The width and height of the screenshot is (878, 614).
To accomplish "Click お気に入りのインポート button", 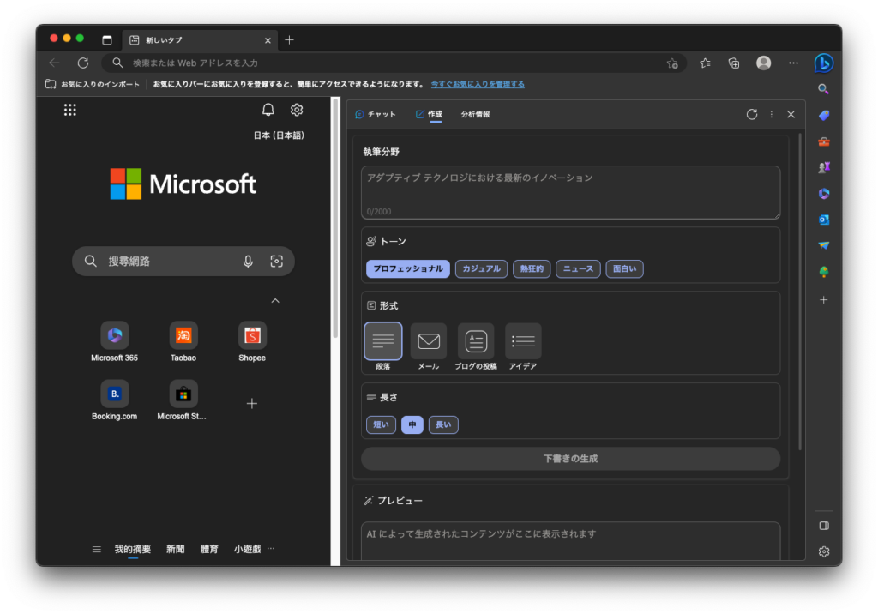I will (x=93, y=84).
